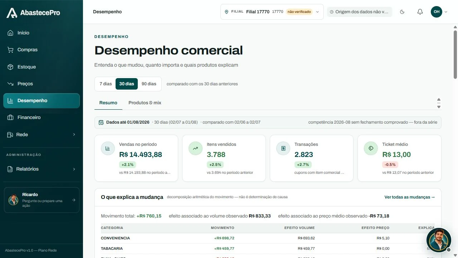
Task: Click the CONVENIENCIA category row
Action: [268, 238]
